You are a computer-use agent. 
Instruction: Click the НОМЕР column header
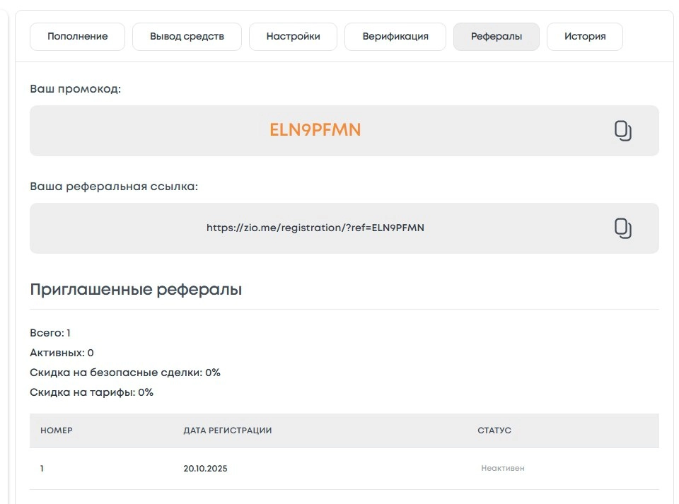57,430
